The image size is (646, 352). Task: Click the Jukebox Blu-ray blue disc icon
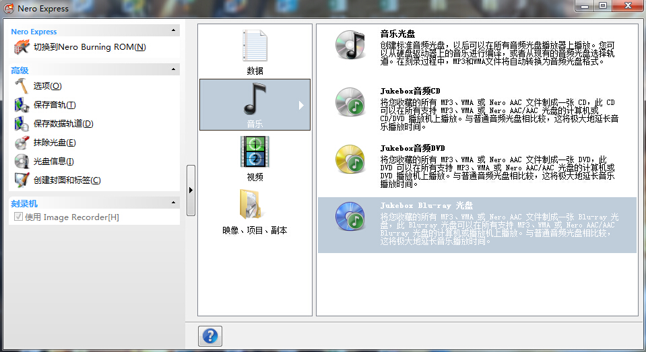350,217
